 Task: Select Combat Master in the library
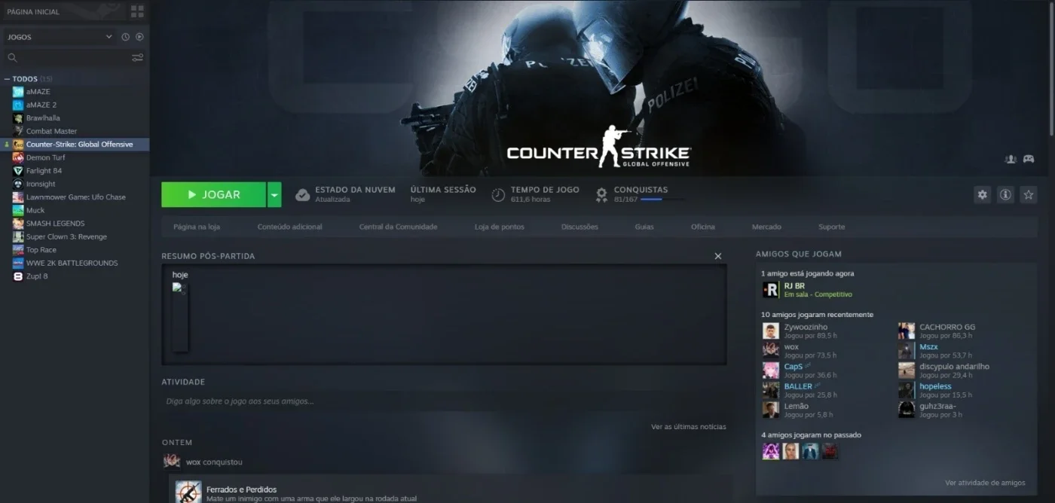point(51,131)
